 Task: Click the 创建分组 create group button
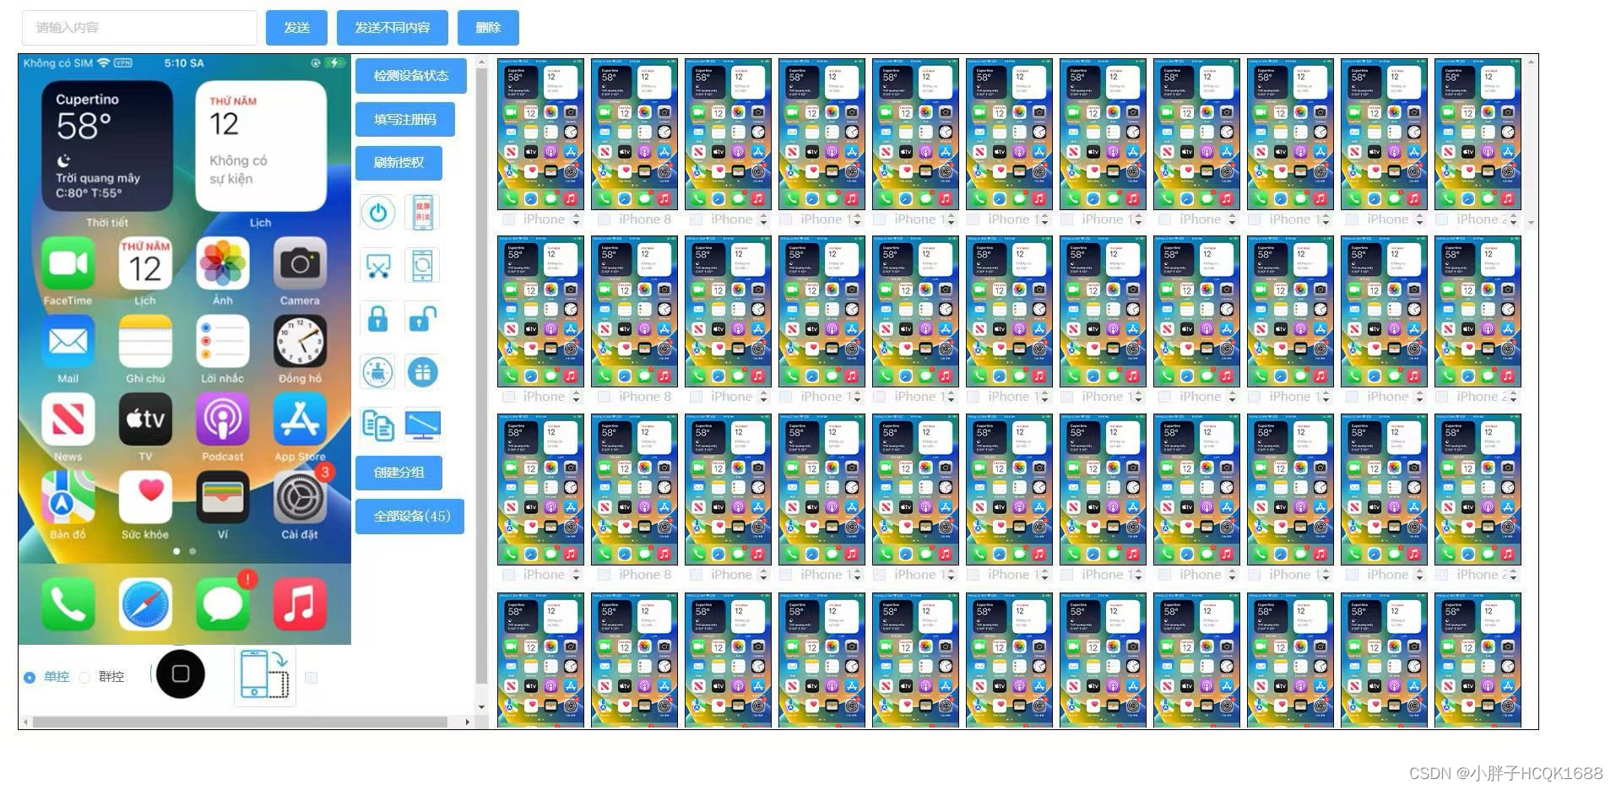coord(399,473)
